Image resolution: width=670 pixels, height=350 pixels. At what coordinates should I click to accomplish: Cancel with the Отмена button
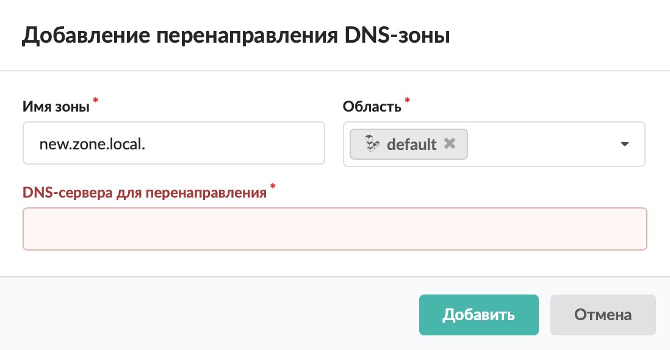(x=603, y=315)
